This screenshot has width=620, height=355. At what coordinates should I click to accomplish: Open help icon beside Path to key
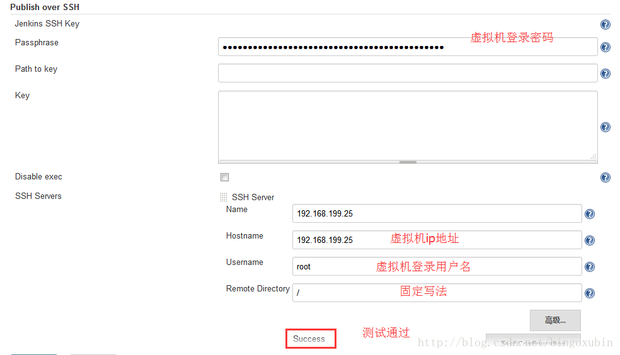pyautogui.click(x=605, y=74)
